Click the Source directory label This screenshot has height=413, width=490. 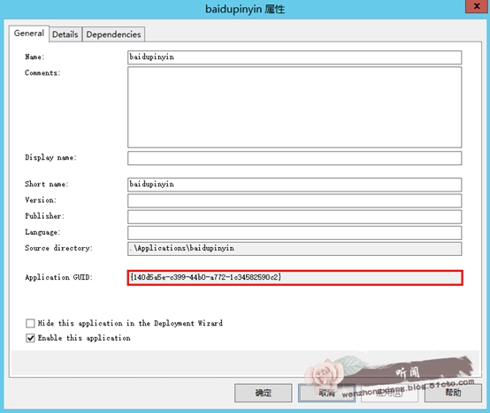pyautogui.click(x=58, y=248)
